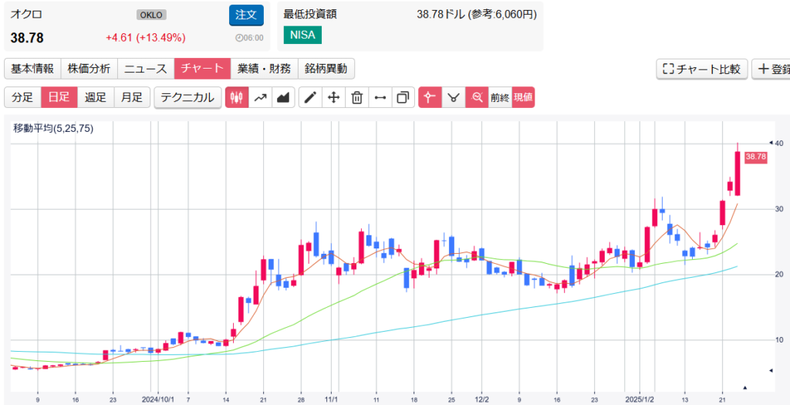Switch to the area chart icon
Screen dimensions: 790x405
click(284, 98)
